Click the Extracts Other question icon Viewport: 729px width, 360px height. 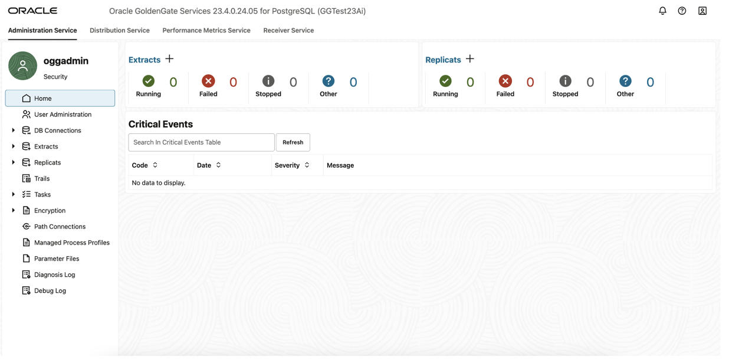point(329,81)
